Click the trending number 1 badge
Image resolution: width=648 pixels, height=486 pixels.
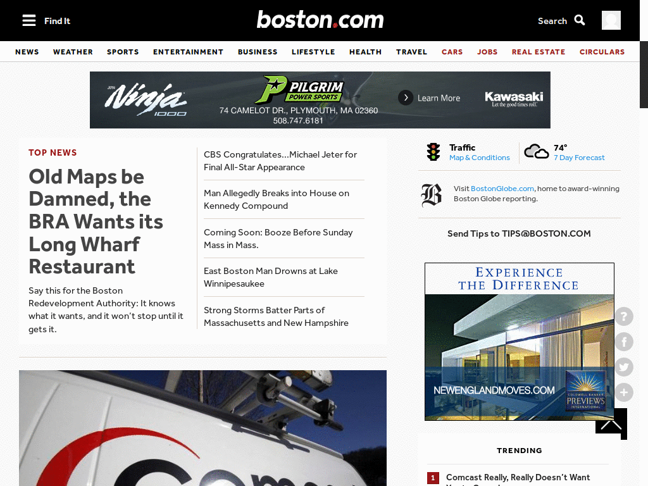(433, 478)
